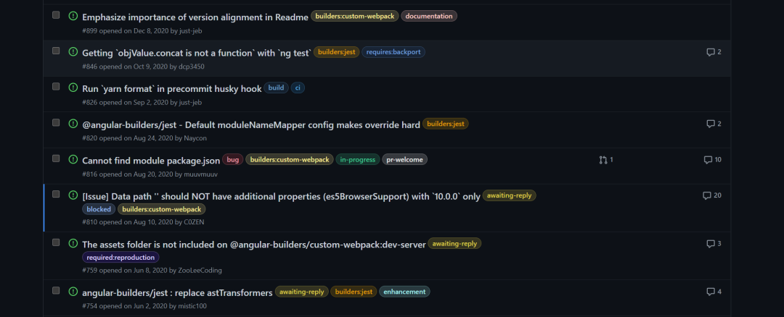784x317 pixels.
Task: Filter by build label
Action: point(276,88)
